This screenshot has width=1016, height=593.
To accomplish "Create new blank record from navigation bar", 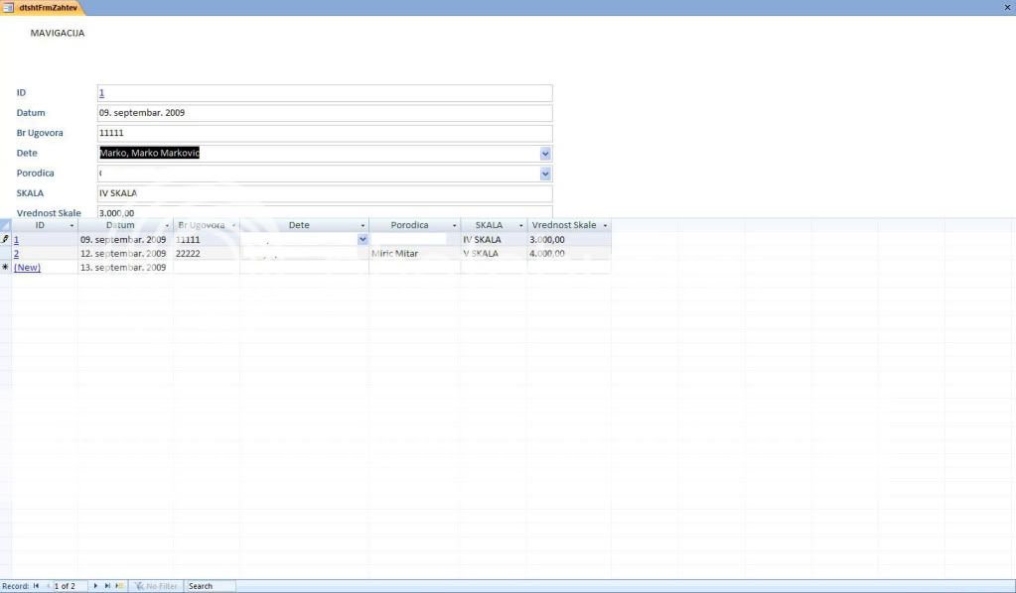I will [119, 586].
